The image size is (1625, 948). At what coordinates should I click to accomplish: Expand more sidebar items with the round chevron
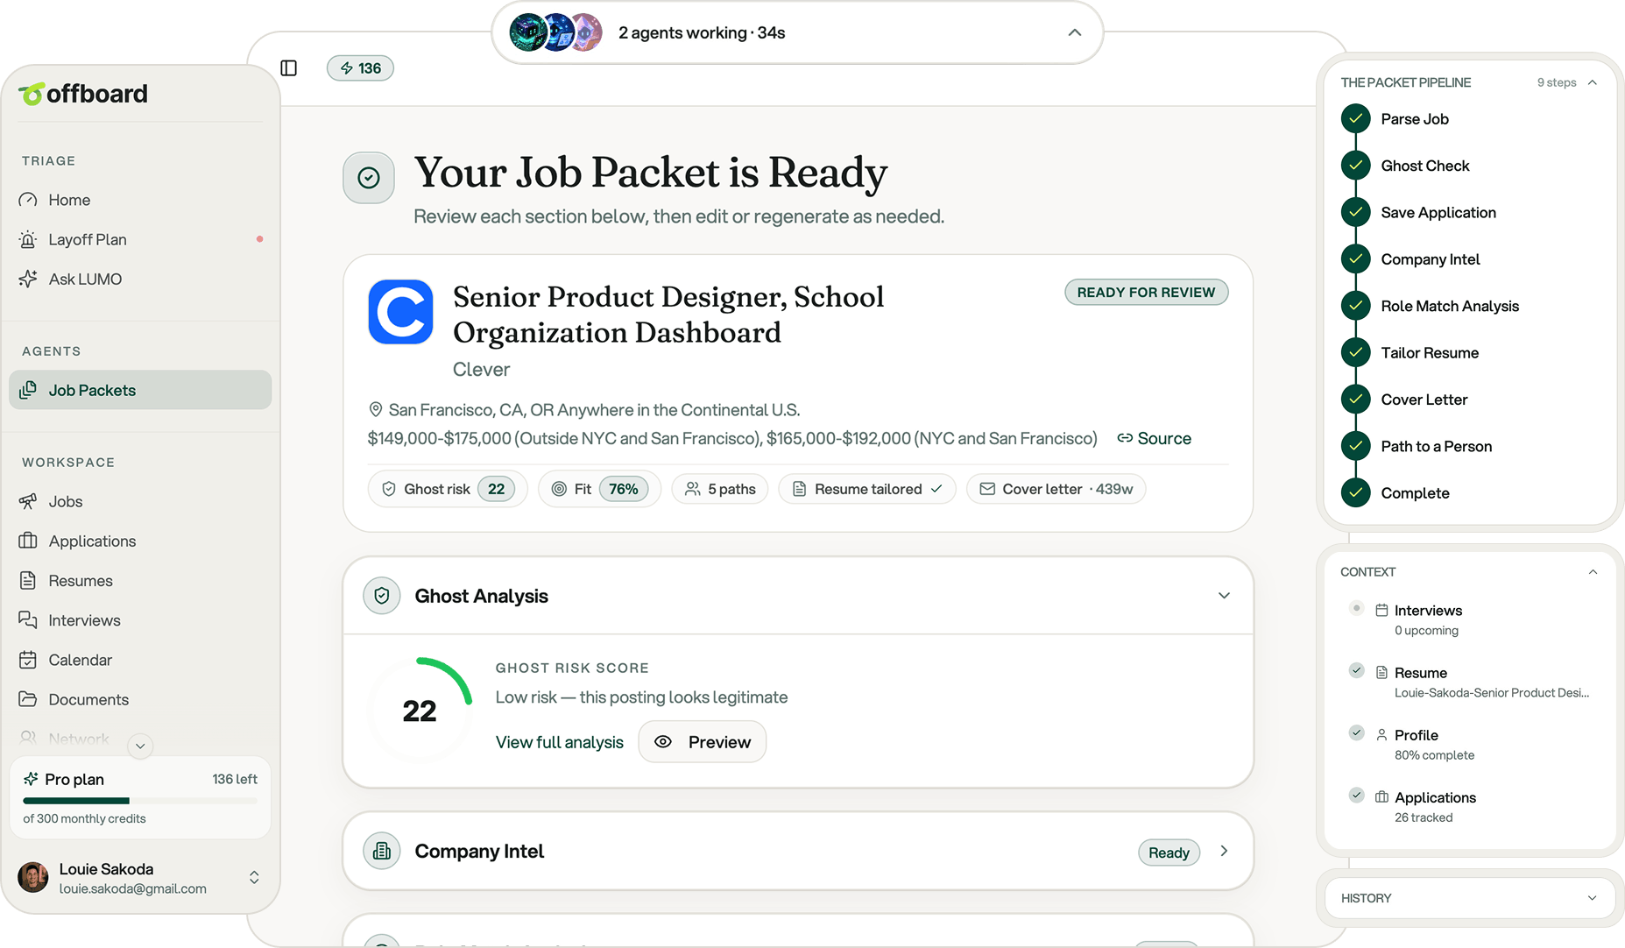140,746
